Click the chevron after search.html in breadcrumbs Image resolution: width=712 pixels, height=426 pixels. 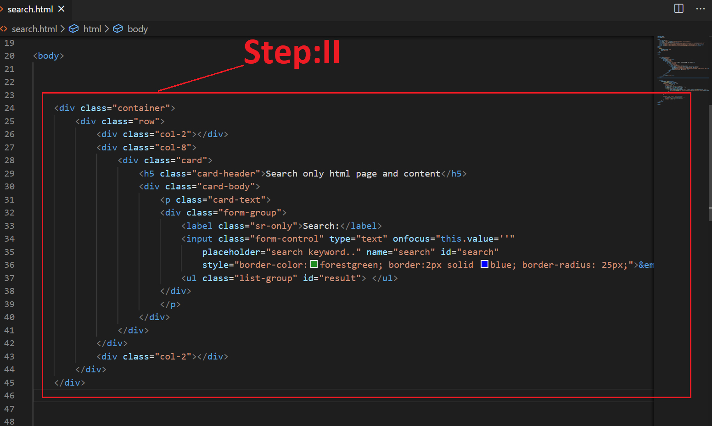coord(63,29)
